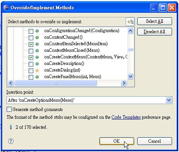Viewport: 179px width, 152px height.
Task: Click green dot beside onConfigurationChanged
Action: [37, 31]
